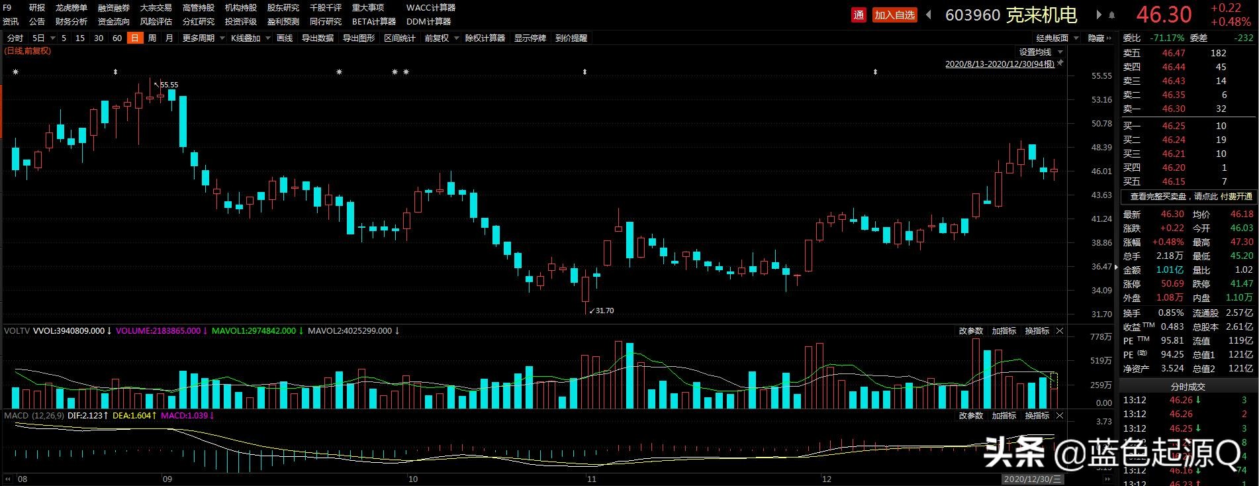Open the BETA计算器 menu item

(374, 22)
